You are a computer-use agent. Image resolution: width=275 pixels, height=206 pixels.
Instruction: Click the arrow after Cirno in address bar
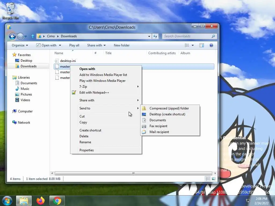[x=58, y=36]
